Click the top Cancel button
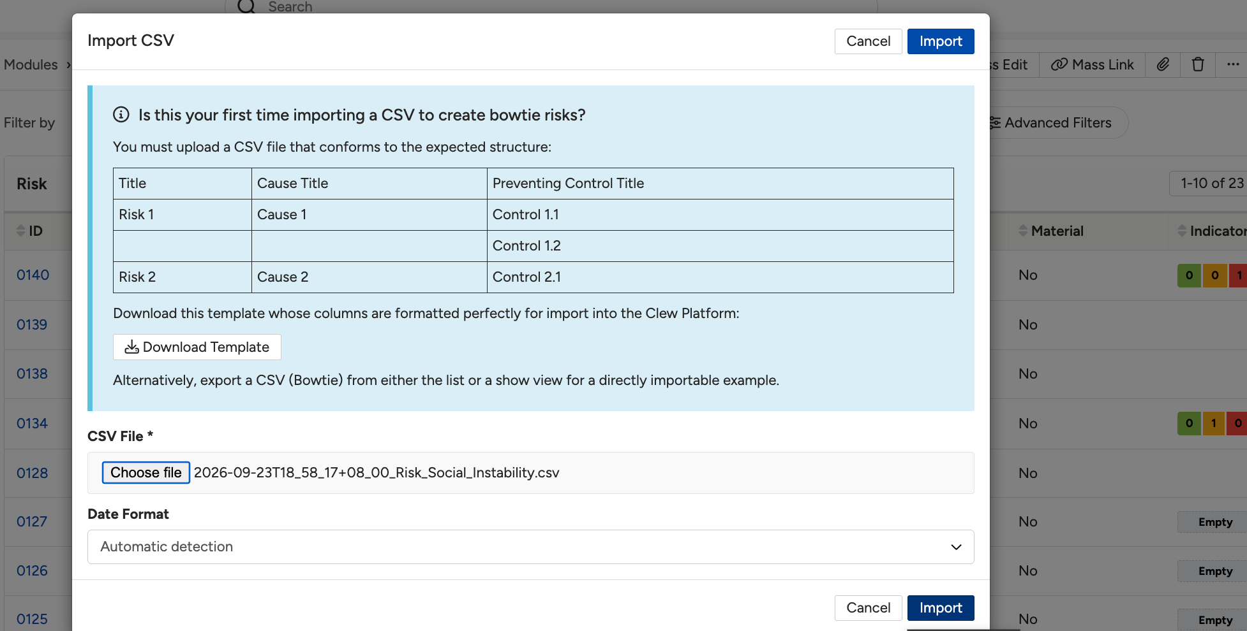The image size is (1247, 631). pos(868,41)
